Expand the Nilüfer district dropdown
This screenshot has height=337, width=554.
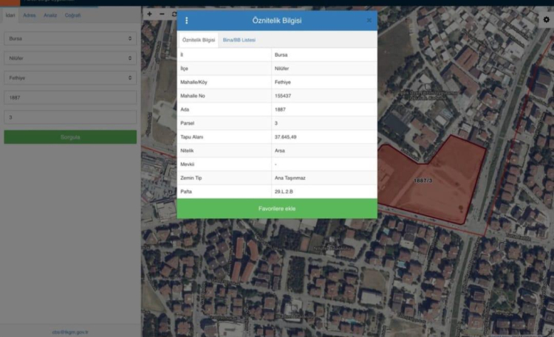click(69, 58)
